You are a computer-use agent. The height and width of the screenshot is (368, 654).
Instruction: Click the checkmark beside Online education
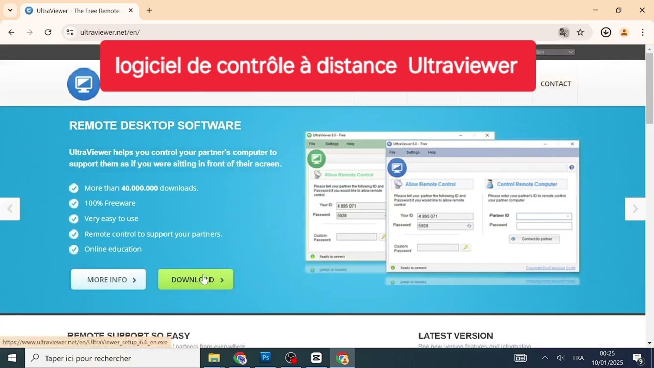click(x=74, y=249)
